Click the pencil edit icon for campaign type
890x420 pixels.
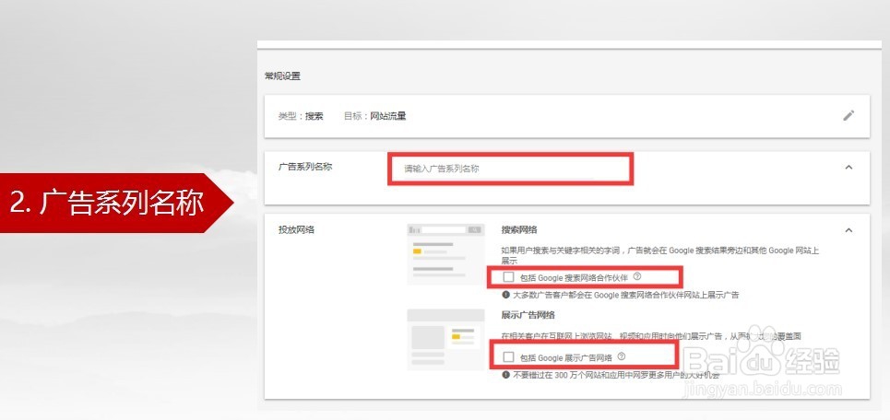pos(848,116)
